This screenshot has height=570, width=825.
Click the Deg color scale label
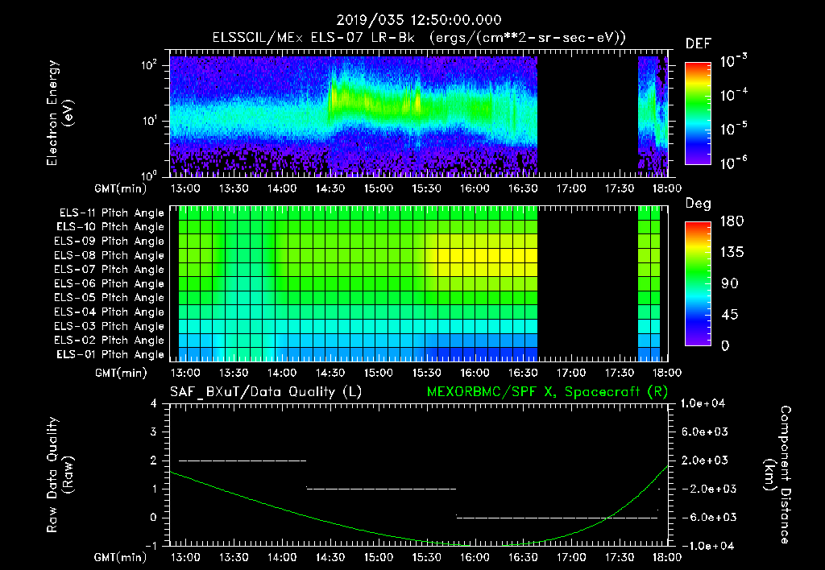[698, 204]
